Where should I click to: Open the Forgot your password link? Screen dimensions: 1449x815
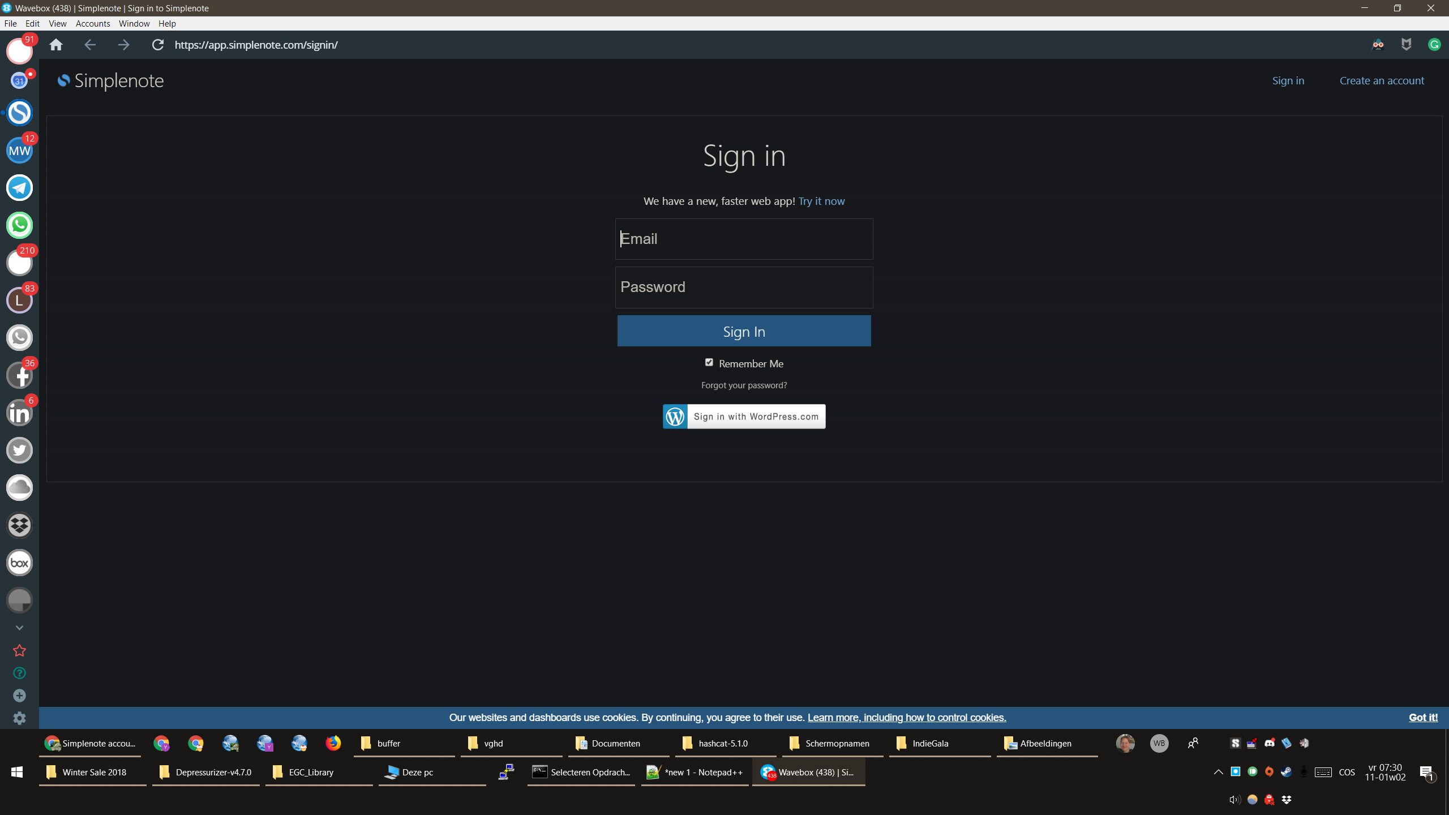pos(744,385)
